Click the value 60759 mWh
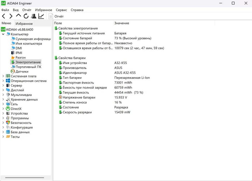 pyautogui.click(x=123, y=88)
